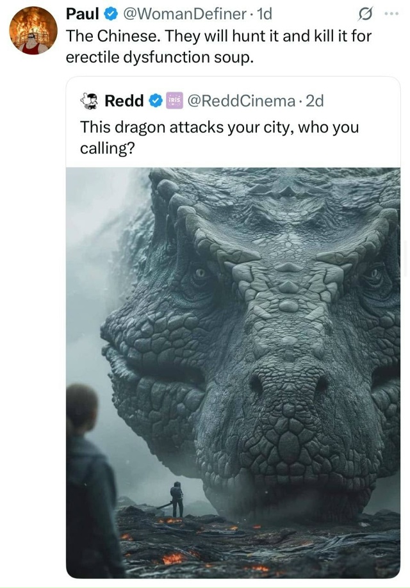The height and width of the screenshot is (588, 410).
Task: Open the @ReddCinema handle
Action: pyautogui.click(x=240, y=101)
